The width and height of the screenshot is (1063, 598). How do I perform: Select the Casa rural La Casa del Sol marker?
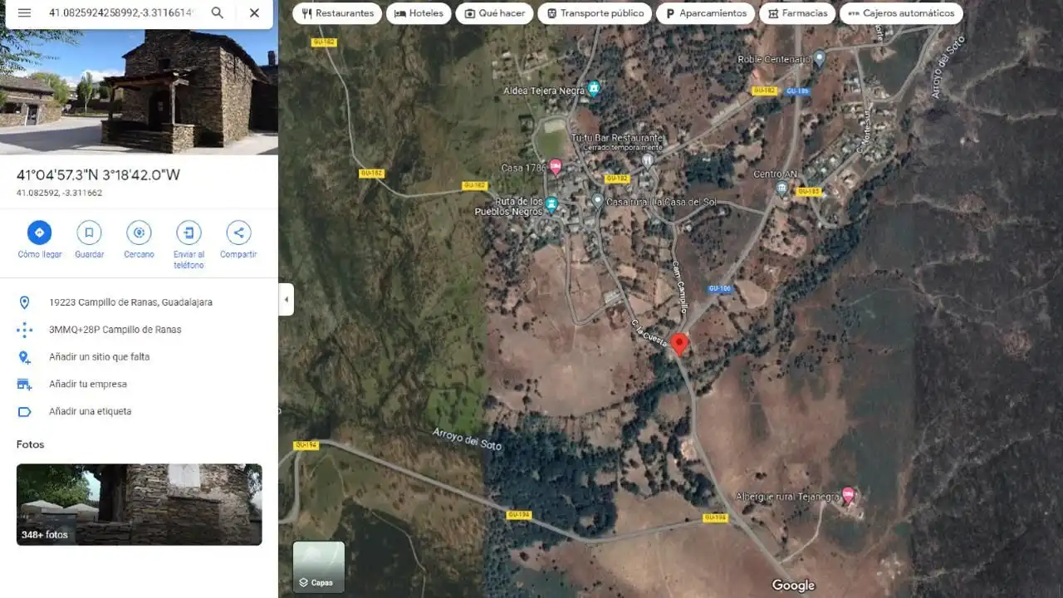point(597,201)
